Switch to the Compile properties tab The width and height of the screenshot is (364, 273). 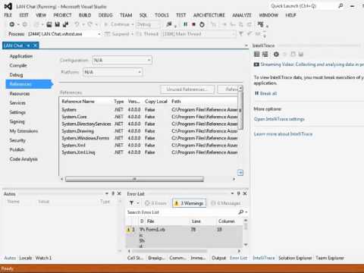pos(18,65)
